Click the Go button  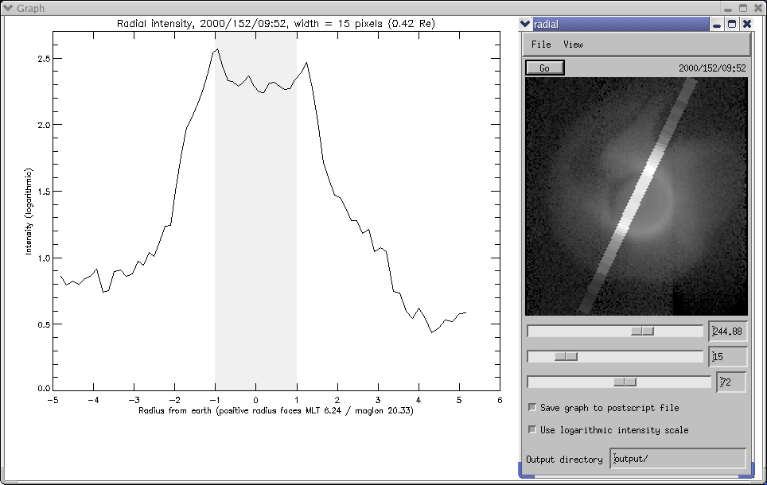pos(545,68)
